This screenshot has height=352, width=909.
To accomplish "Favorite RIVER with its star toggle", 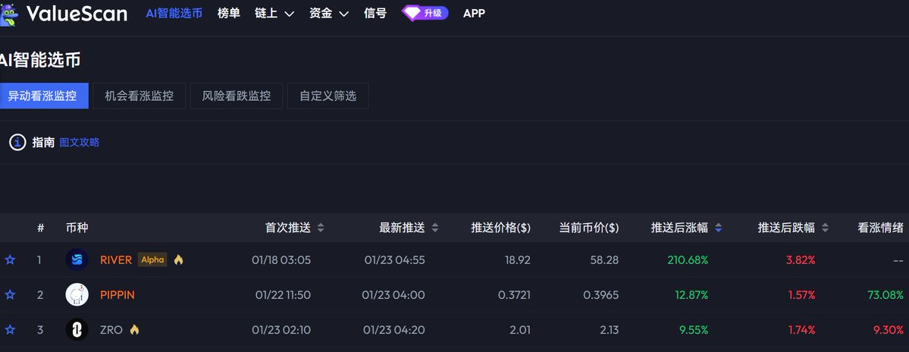I will click(x=10, y=260).
